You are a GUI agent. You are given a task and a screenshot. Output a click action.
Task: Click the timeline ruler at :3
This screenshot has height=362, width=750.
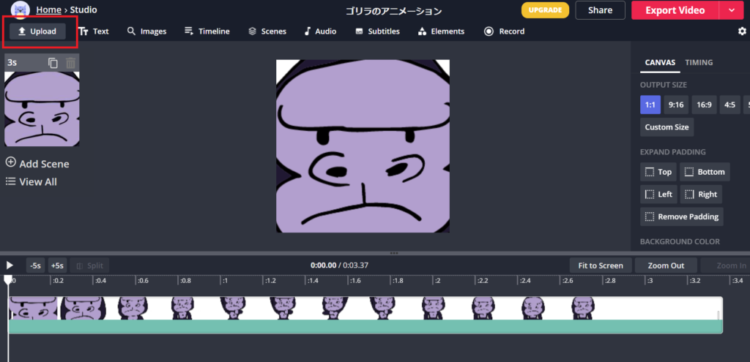(650, 281)
